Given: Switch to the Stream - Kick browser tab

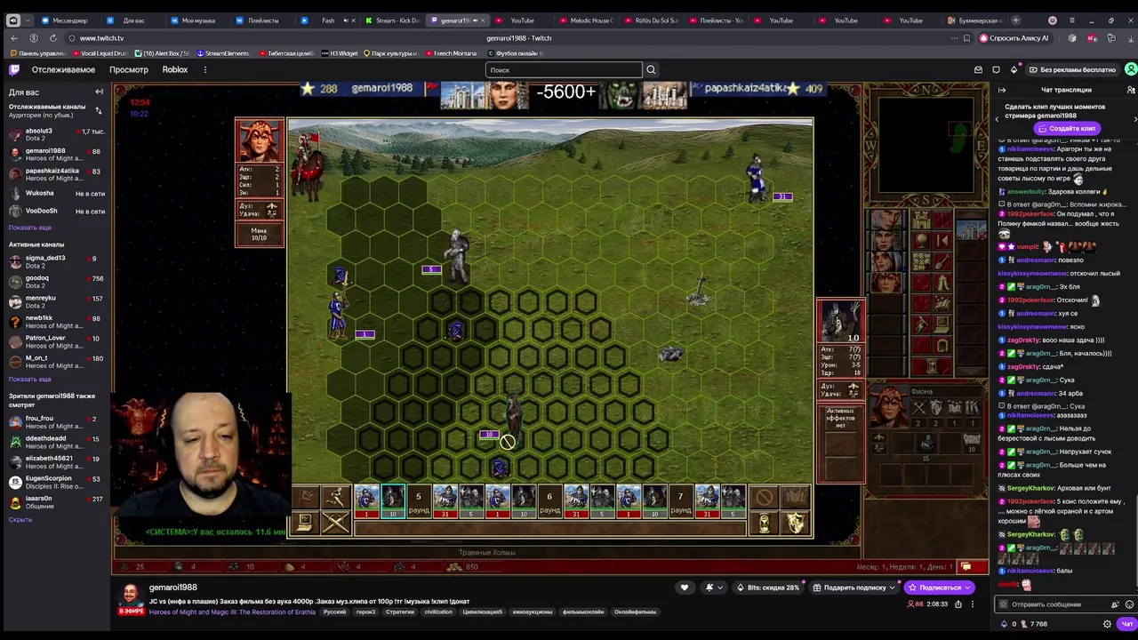Looking at the screenshot, I should 392,20.
